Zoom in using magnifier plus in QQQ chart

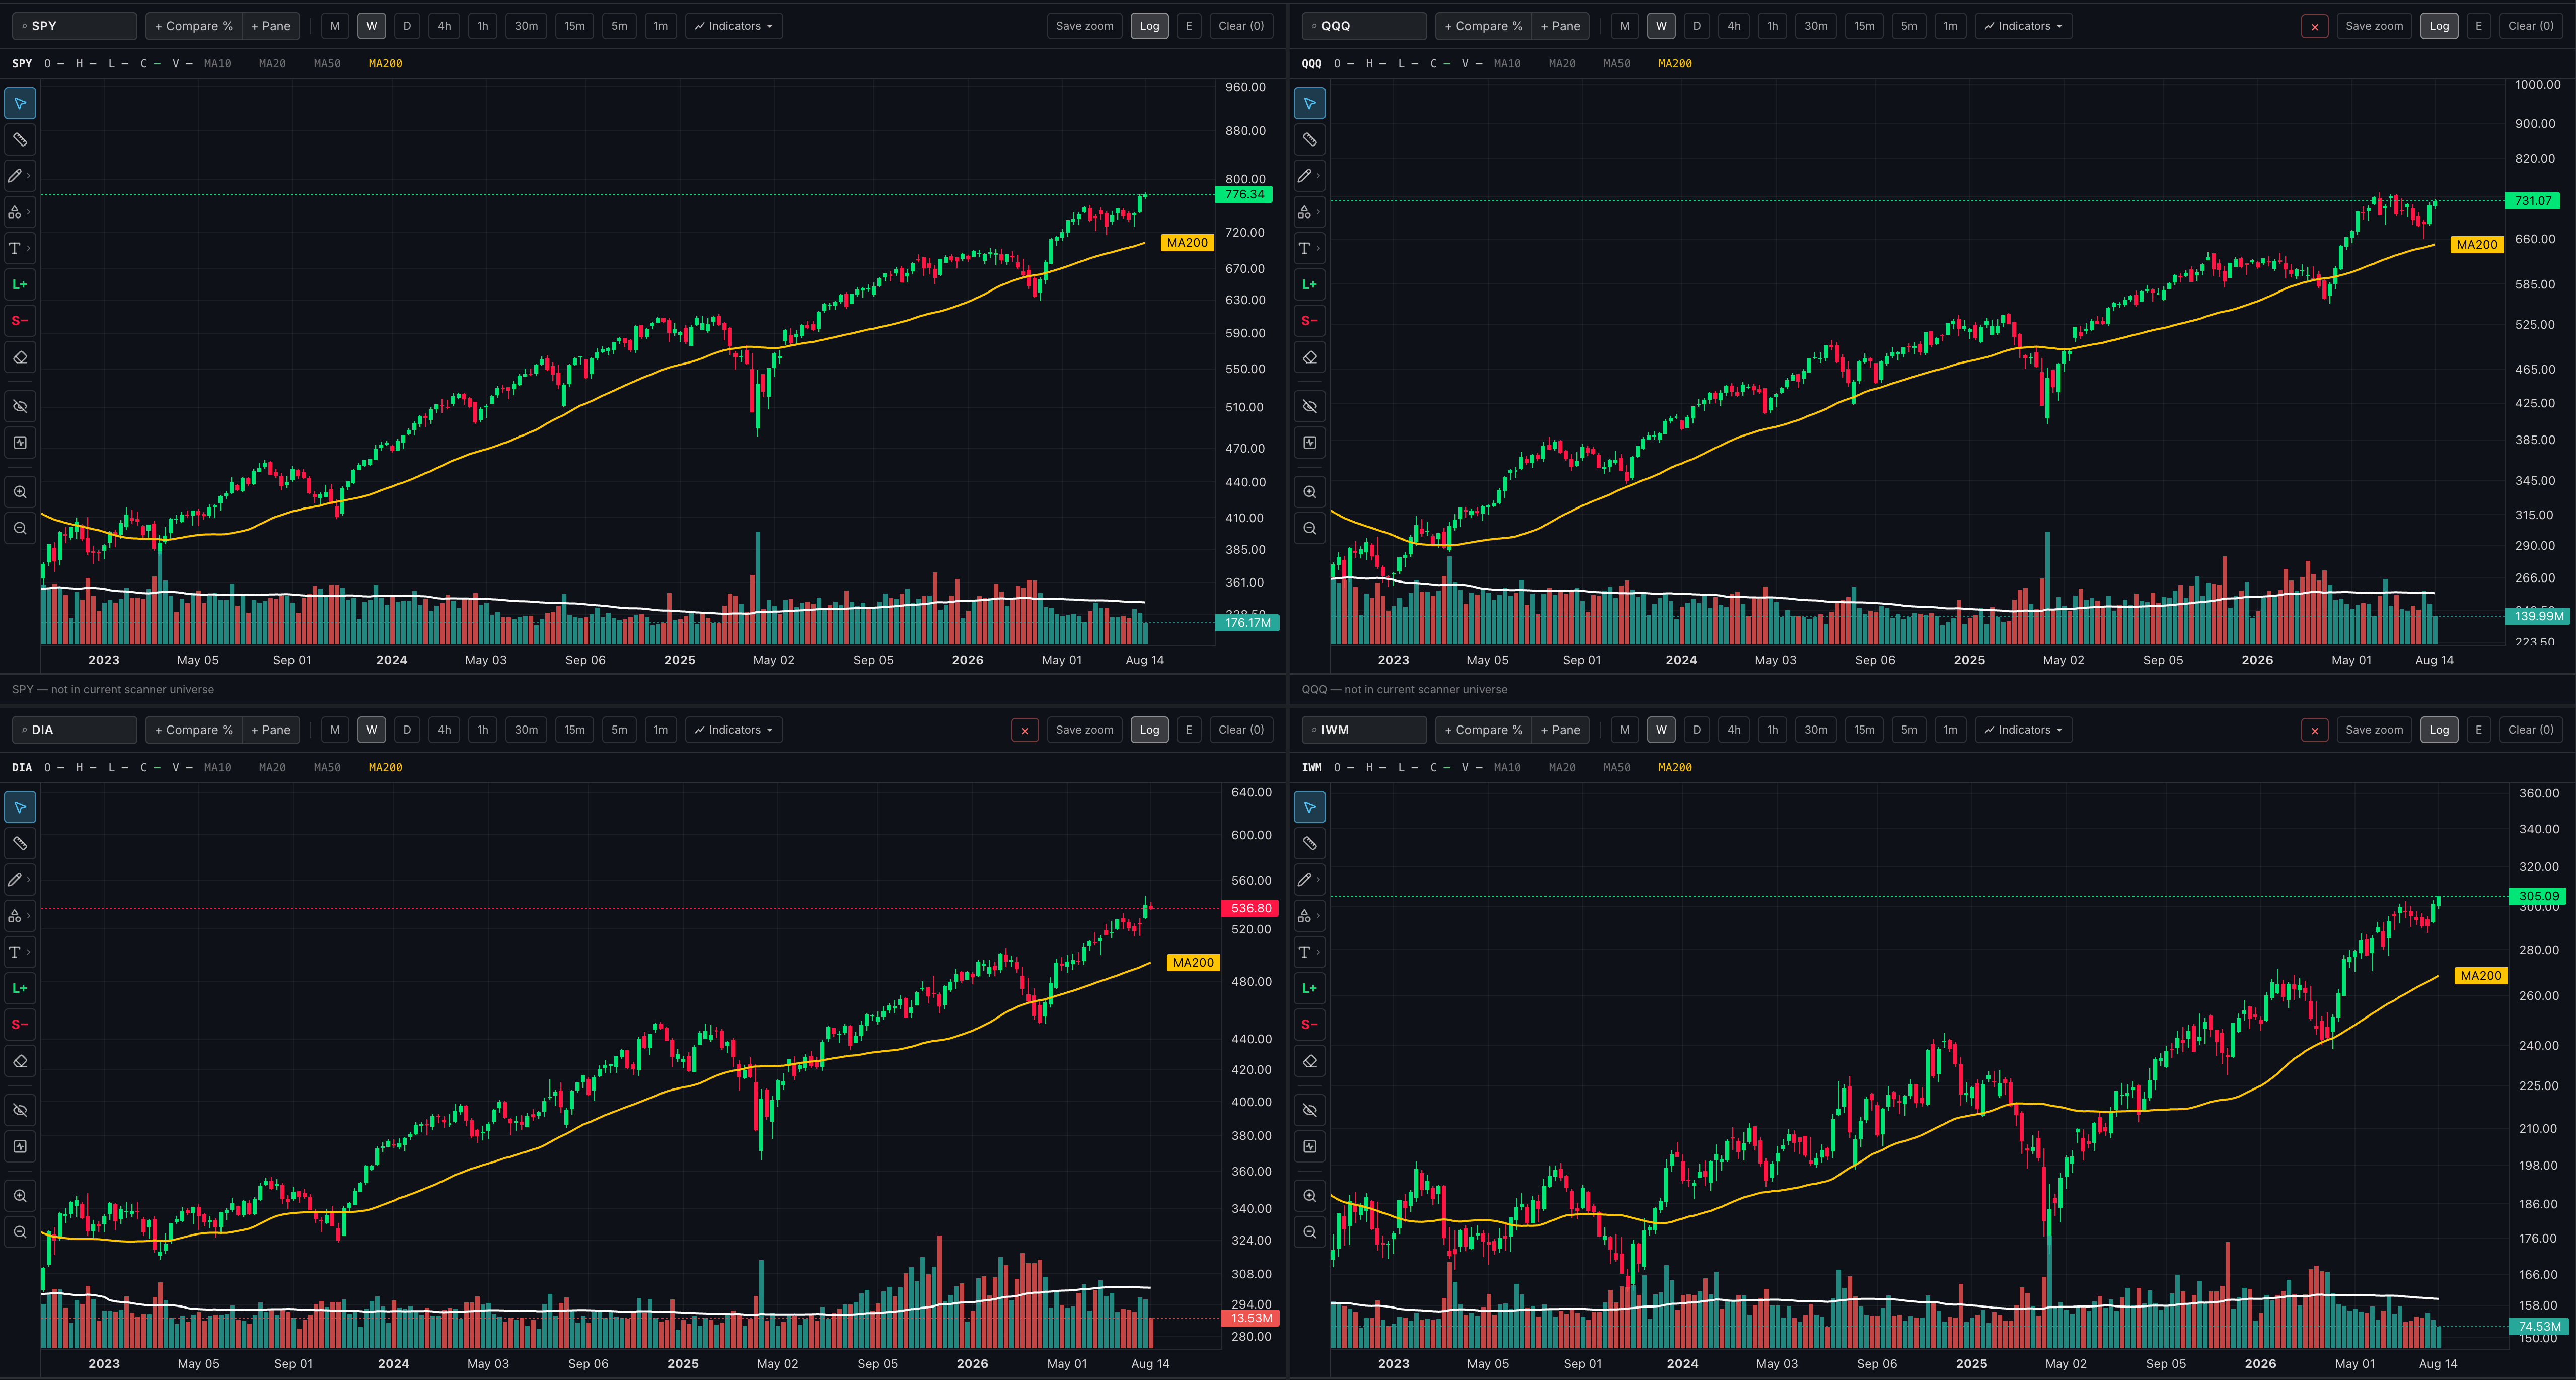point(1310,492)
